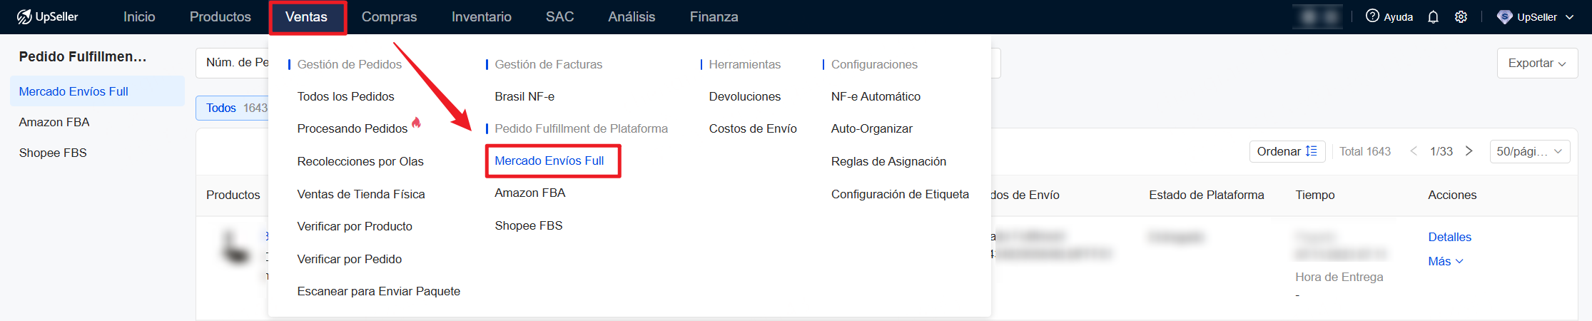Image resolution: width=1592 pixels, height=321 pixels.
Task: Click the UpSeller logo icon
Action: pyautogui.click(x=24, y=16)
